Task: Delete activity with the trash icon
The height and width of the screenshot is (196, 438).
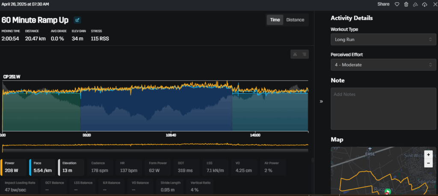Action: point(406,4)
